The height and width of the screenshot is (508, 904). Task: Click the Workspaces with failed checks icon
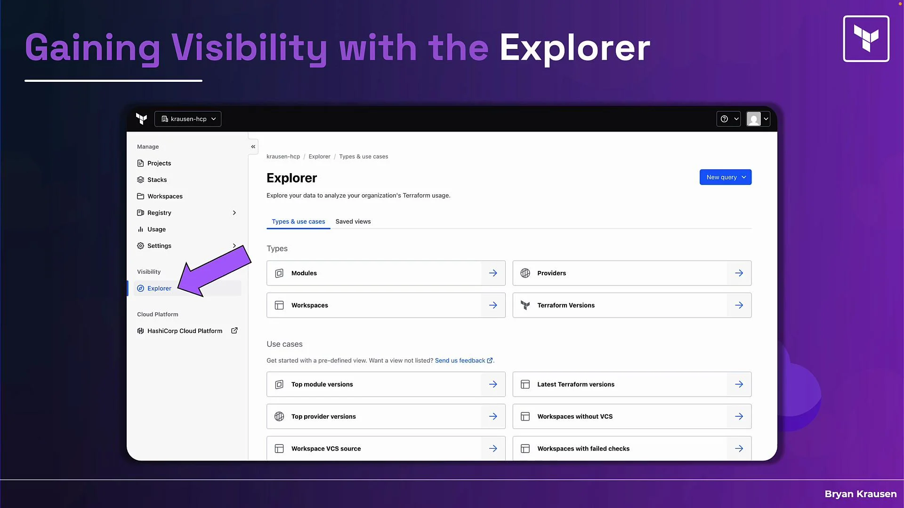pos(525,449)
